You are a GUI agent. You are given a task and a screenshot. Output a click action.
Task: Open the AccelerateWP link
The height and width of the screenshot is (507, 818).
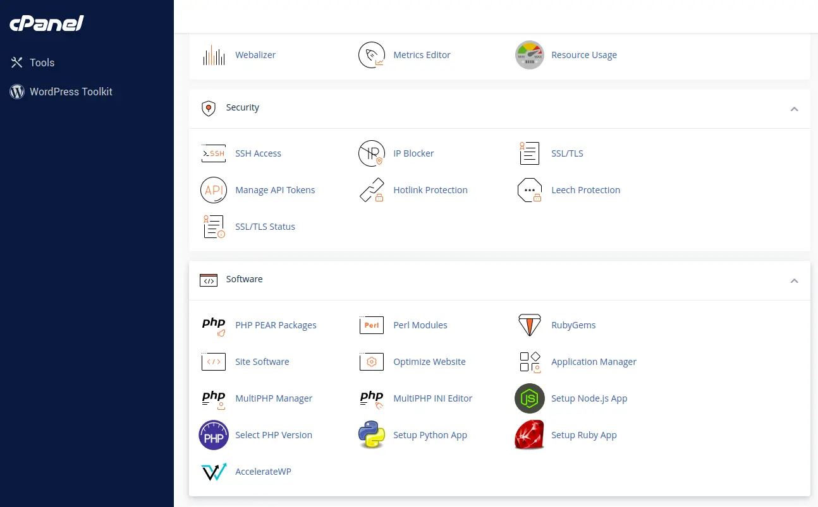pyautogui.click(x=263, y=472)
